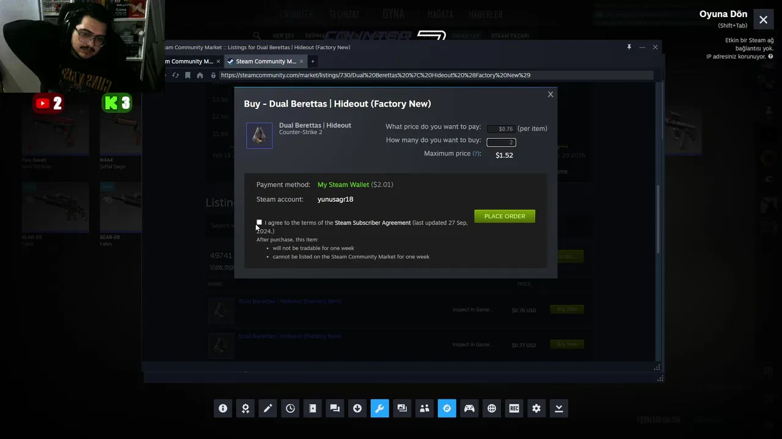Open the globe web icon in overlay bar

click(x=492, y=409)
